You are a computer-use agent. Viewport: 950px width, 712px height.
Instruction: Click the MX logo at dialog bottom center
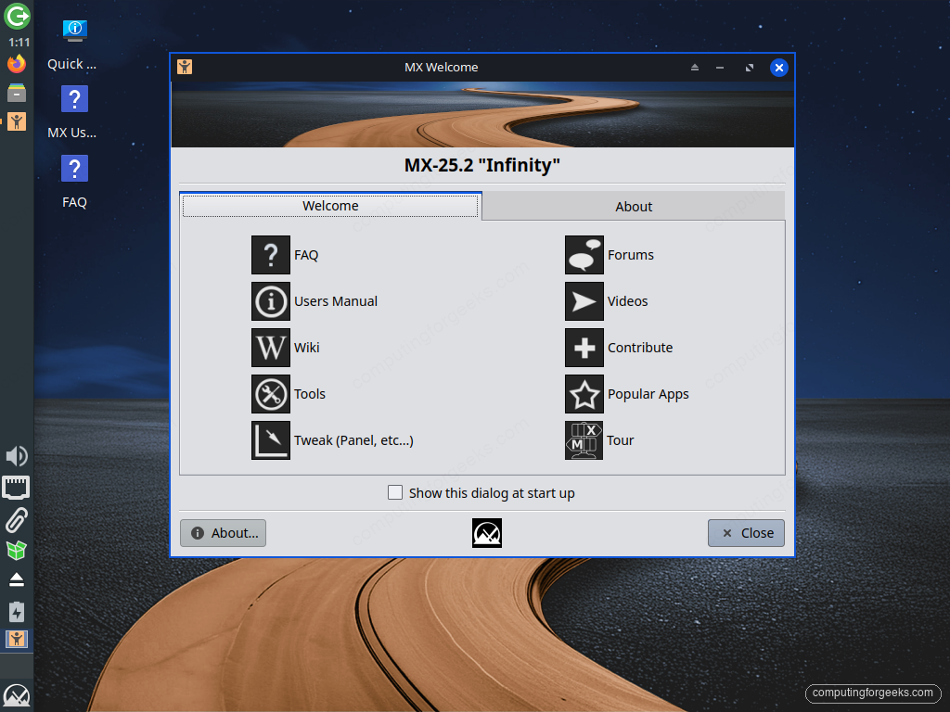487,533
